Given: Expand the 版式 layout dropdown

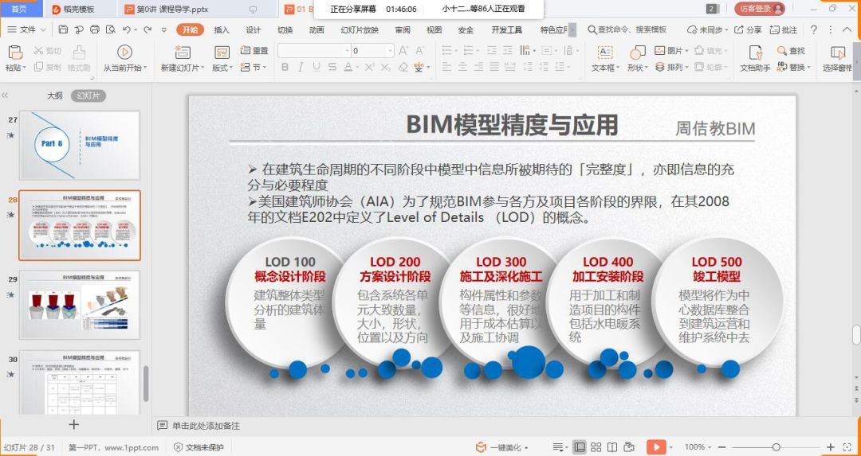Looking at the screenshot, I should pos(222,68).
